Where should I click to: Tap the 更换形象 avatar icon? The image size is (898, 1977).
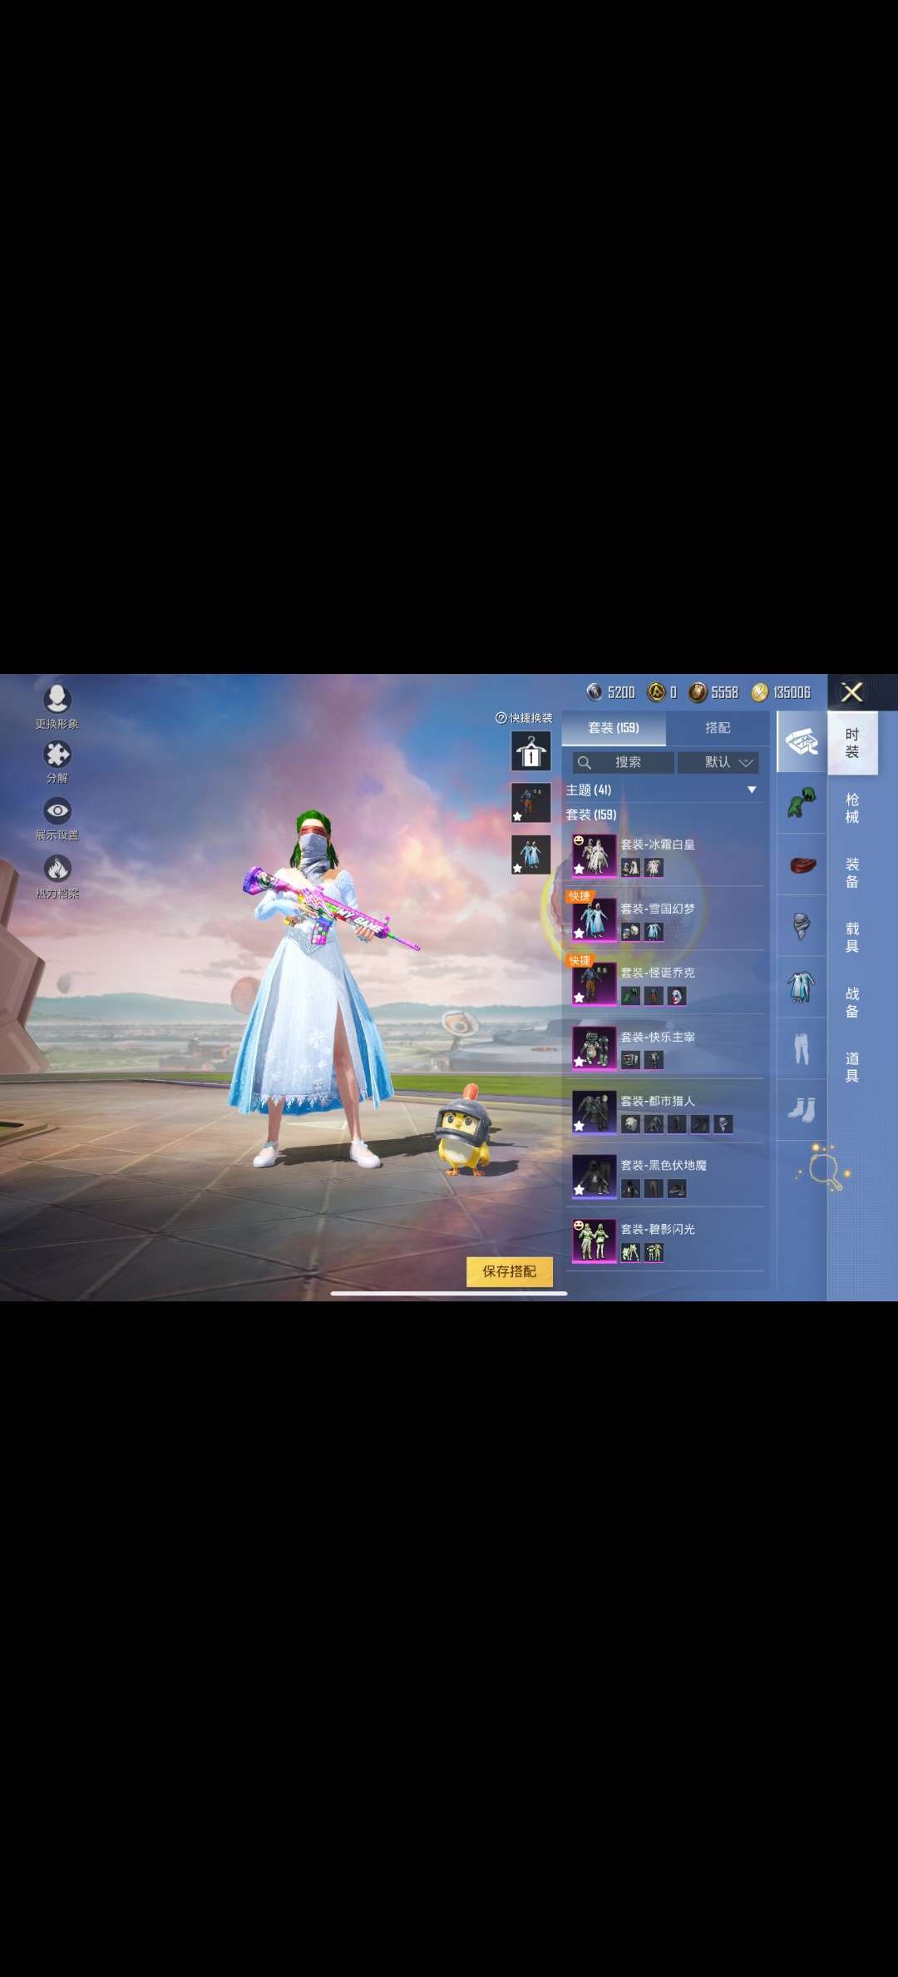pos(57,698)
